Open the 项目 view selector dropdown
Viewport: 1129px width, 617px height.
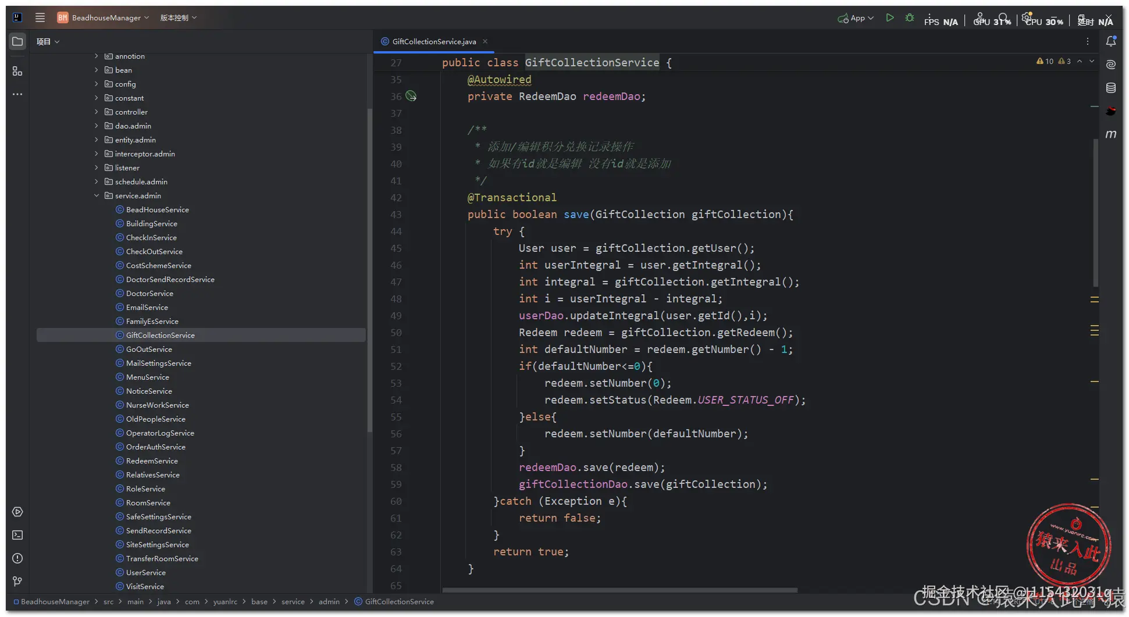point(48,41)
